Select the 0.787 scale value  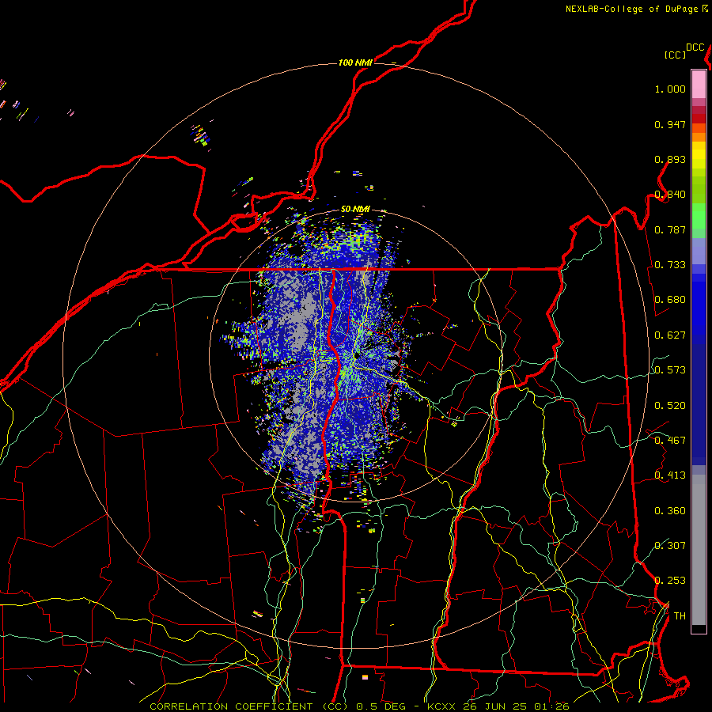pyautogui.click(x=670, y=229)
